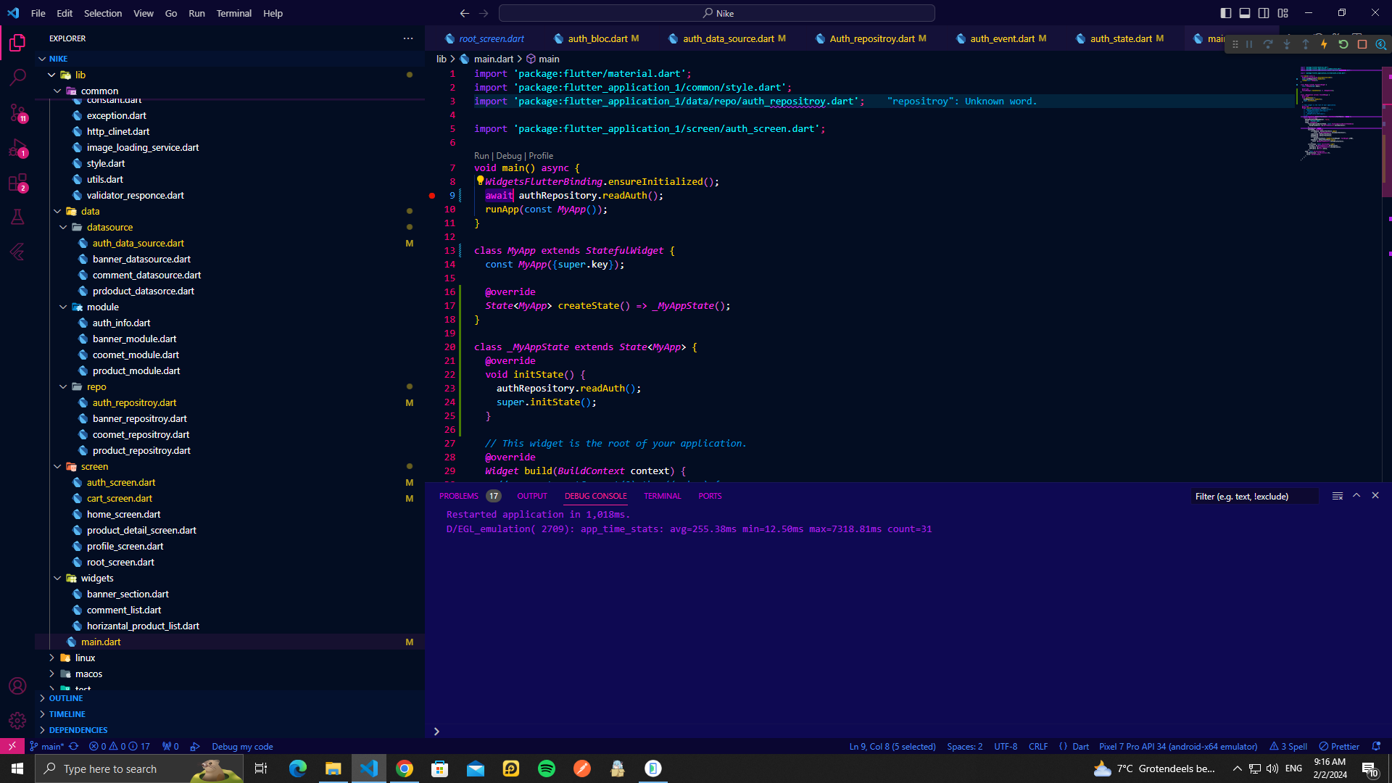Click the main* git branch in status bar
The width and height of the screenshot is (1392, 783).
[x=46, y=746]
